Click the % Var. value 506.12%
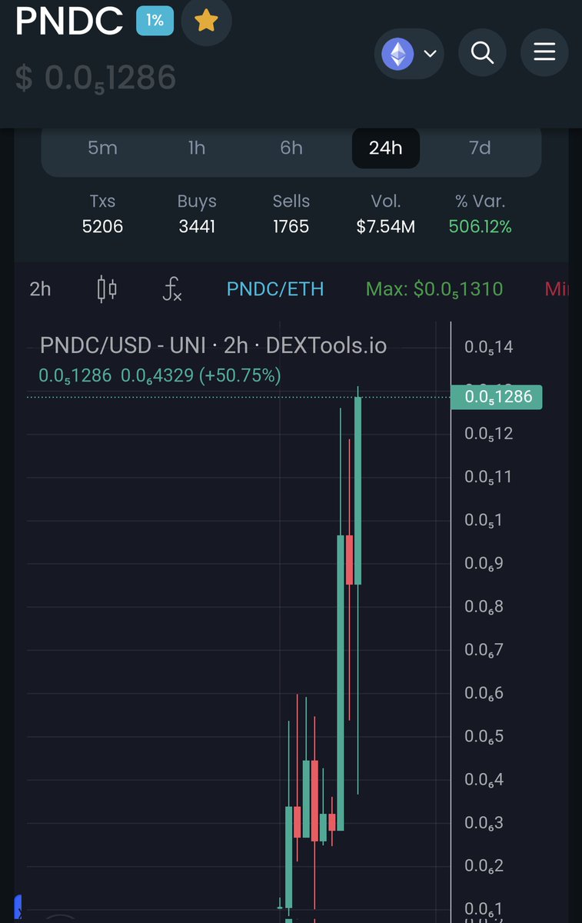The height and width of the screenshot is (923, 582). (481, 226)
